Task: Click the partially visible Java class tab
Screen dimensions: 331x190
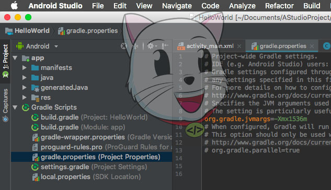Action: point(327,46)
